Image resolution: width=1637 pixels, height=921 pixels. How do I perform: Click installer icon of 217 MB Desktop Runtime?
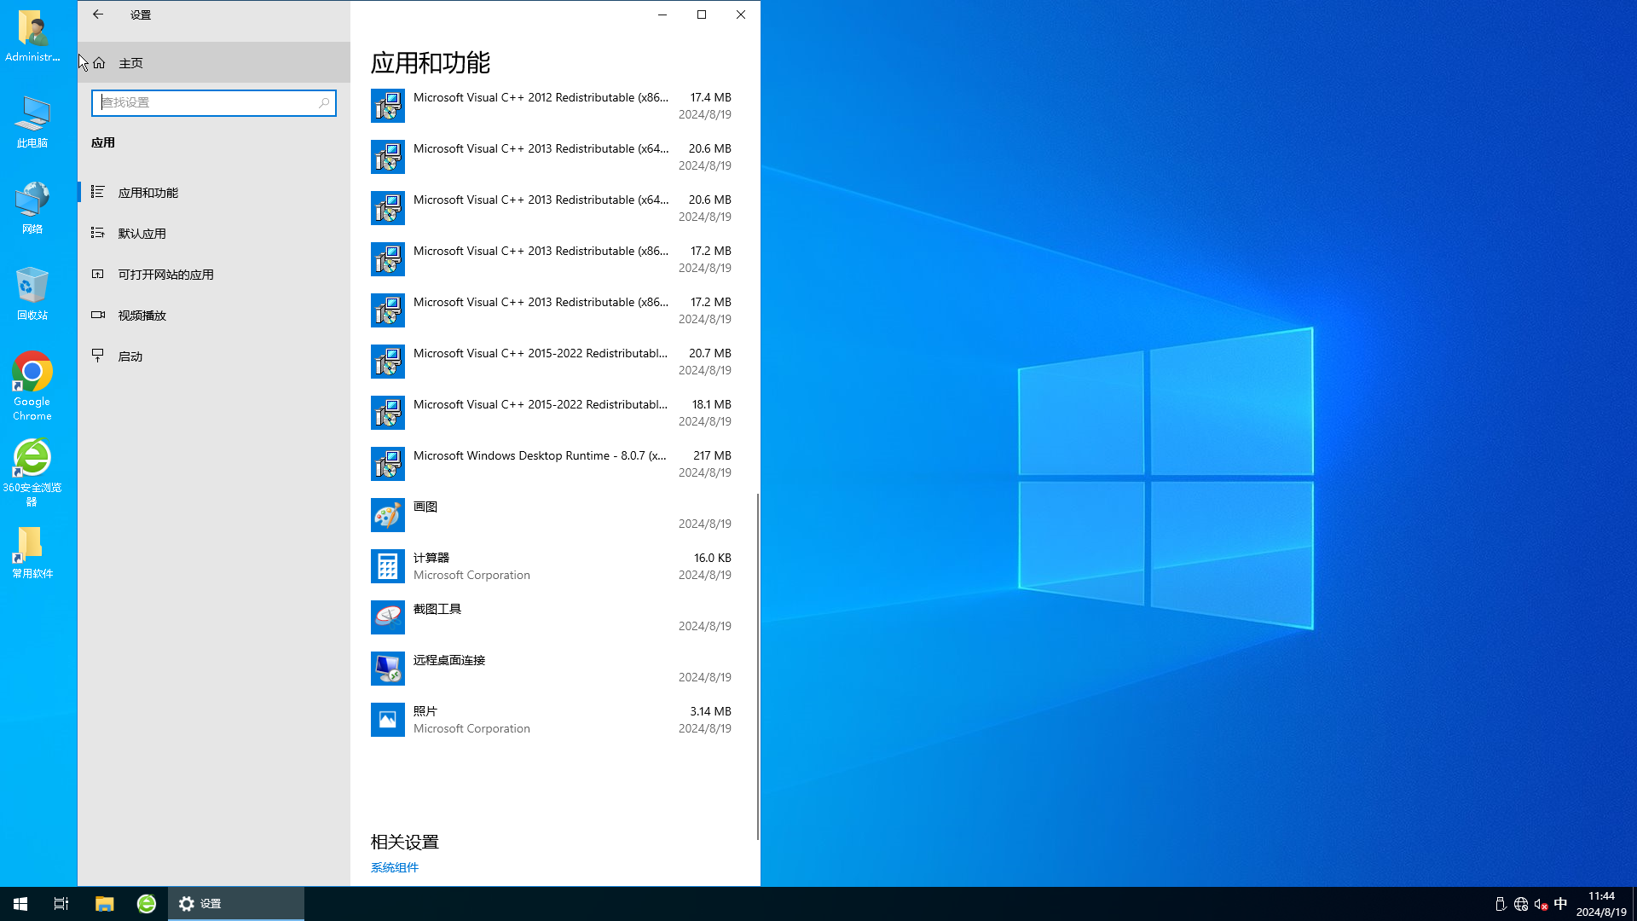coord(388,464)
